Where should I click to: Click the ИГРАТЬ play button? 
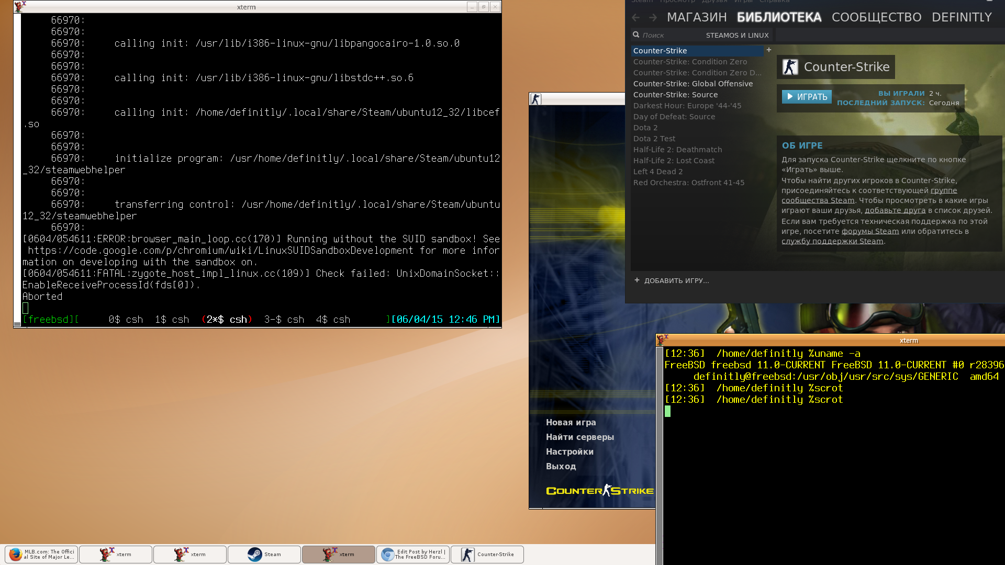point(807,97)
